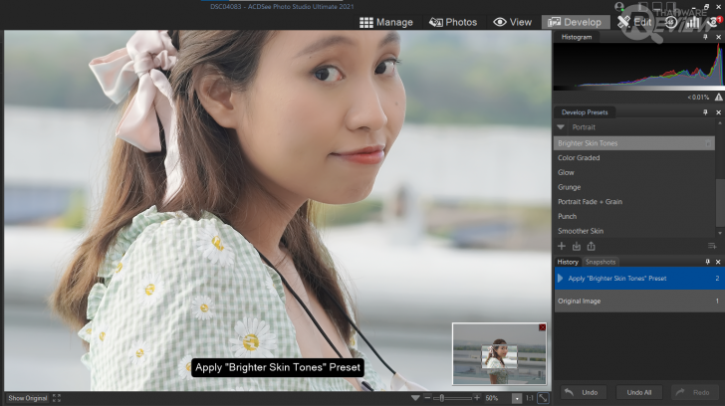725x406 pixels.
Task: Click the zoom in plus icon
Action: pos(477,398)
